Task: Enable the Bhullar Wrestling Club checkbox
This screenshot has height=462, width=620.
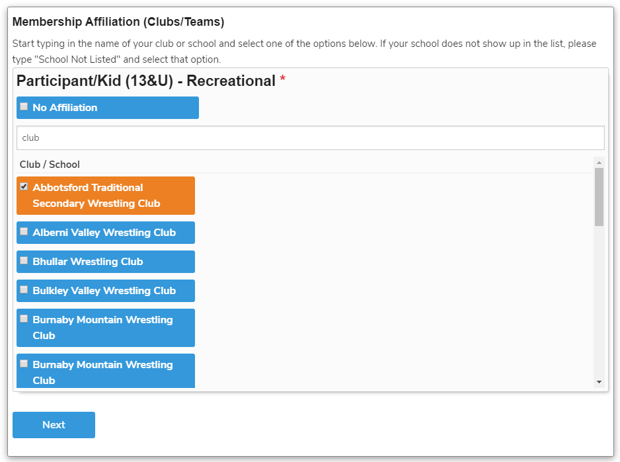Action: coord(24,260)
